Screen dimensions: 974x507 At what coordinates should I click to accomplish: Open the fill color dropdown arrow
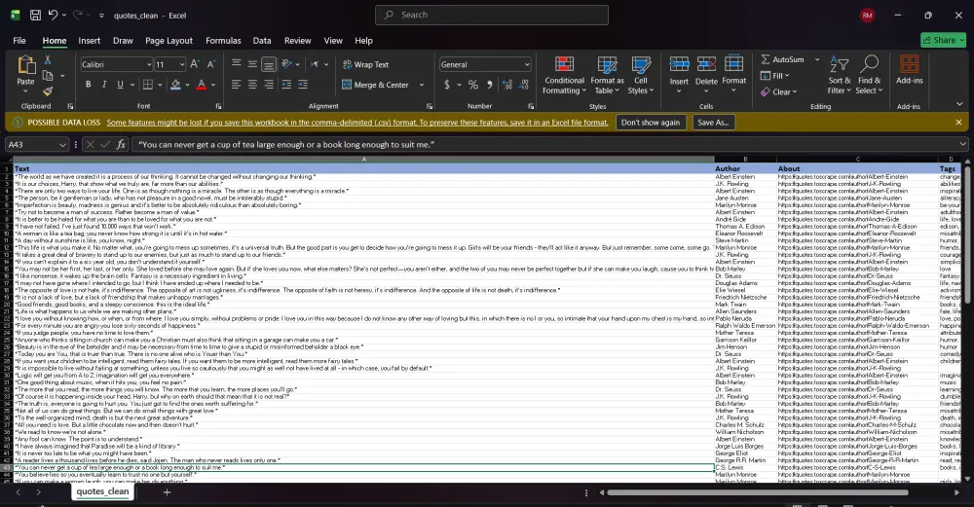click(188, 85)
